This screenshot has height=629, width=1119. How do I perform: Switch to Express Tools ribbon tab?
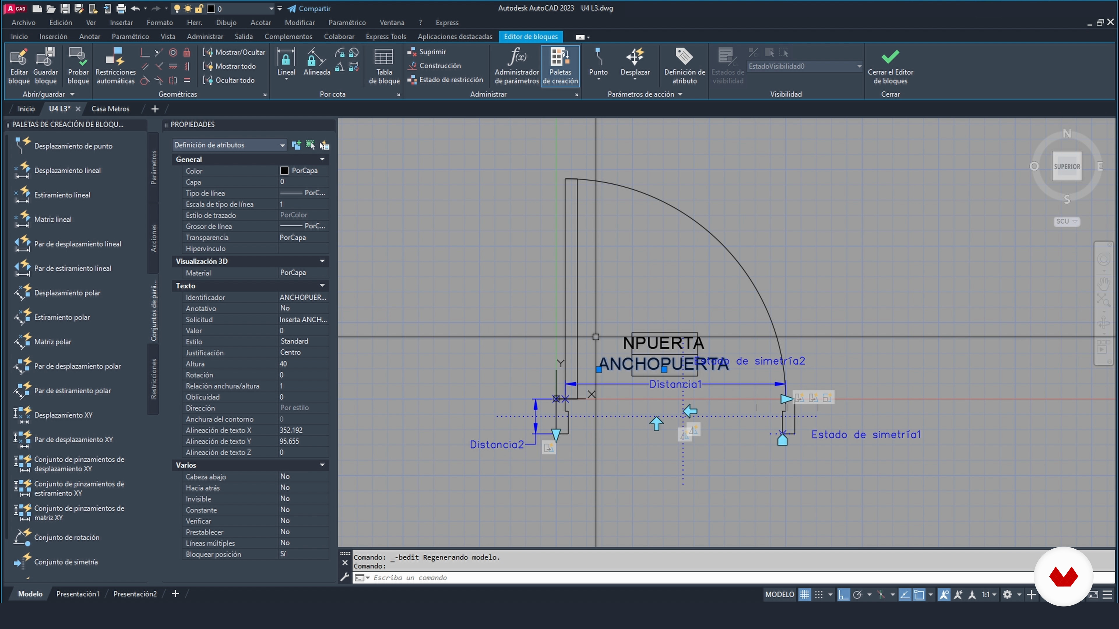click(386, 36)
